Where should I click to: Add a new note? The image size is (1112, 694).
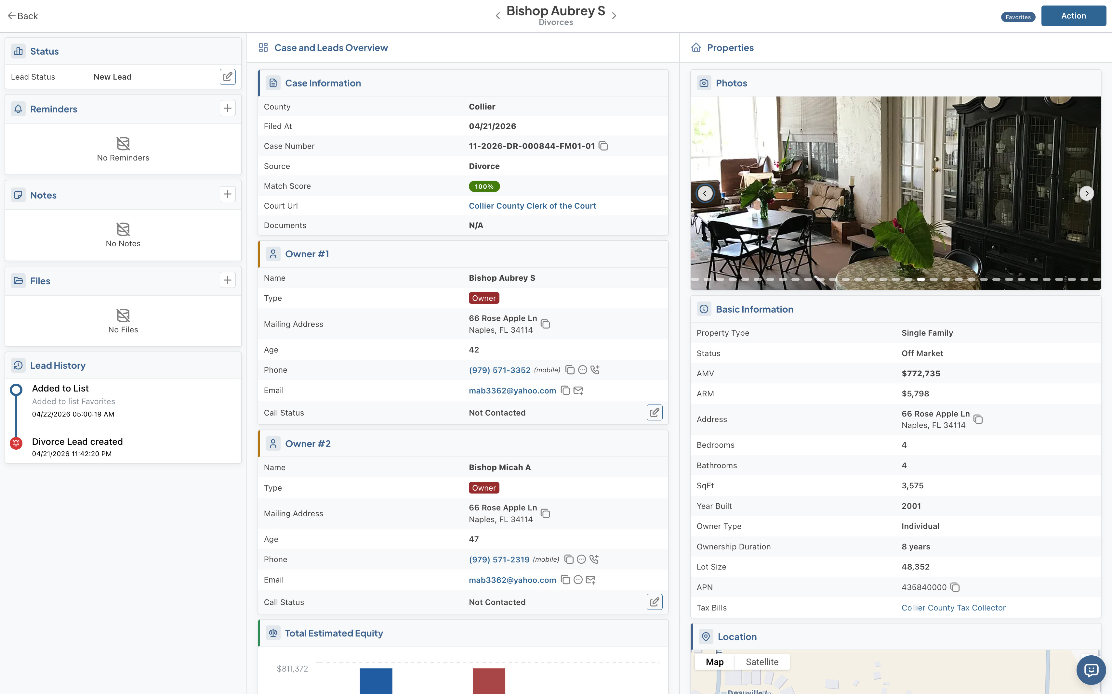(227, 194)
